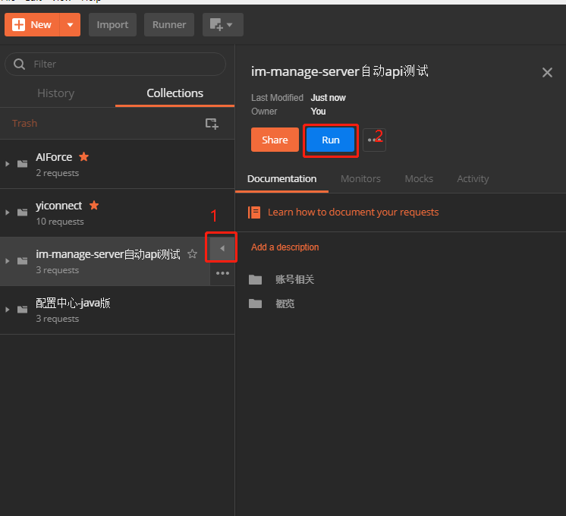The height and width of the screenshot is (516, 566).
Task: Click the Share button
Action: click(275, 140)
